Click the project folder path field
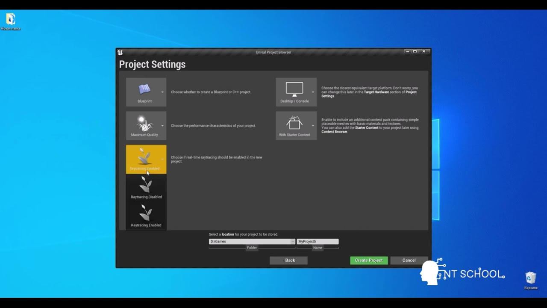547x308 pixels. tap(250, 241)
